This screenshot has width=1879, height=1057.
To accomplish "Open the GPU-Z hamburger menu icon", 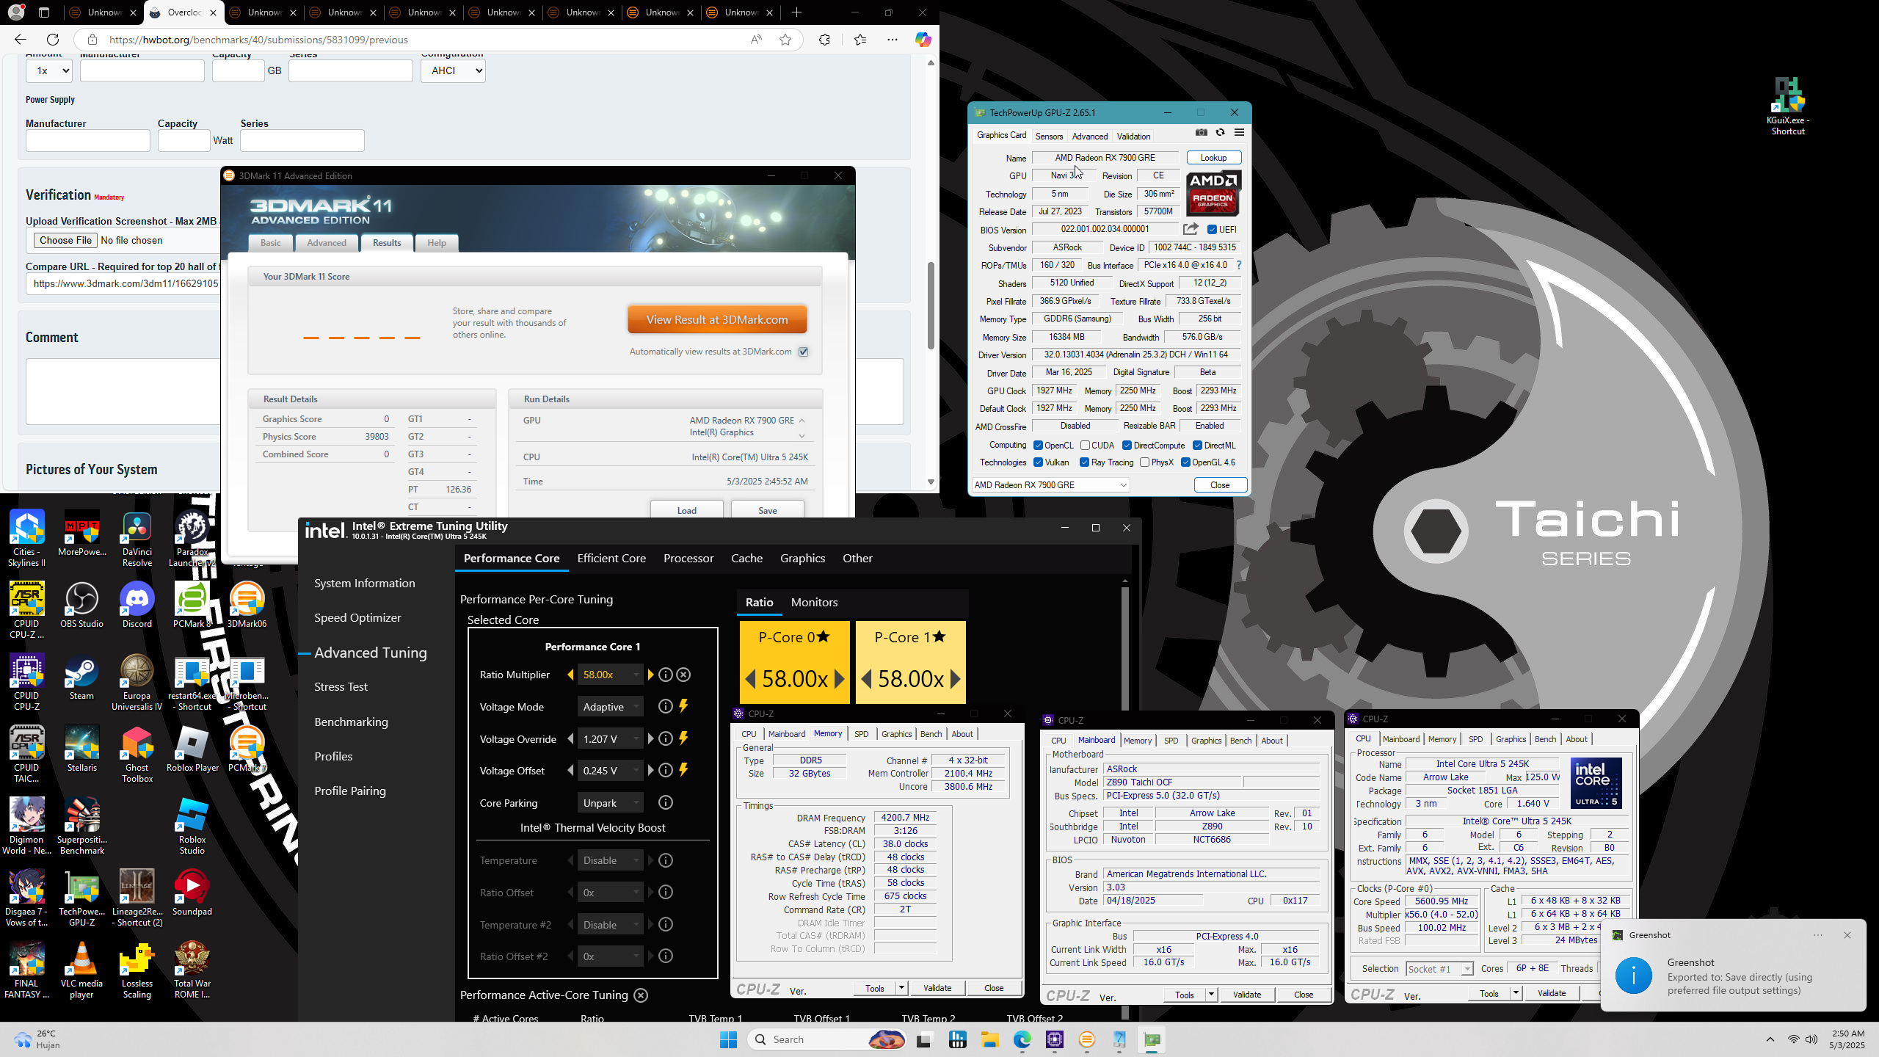I will pos(1239,133).
